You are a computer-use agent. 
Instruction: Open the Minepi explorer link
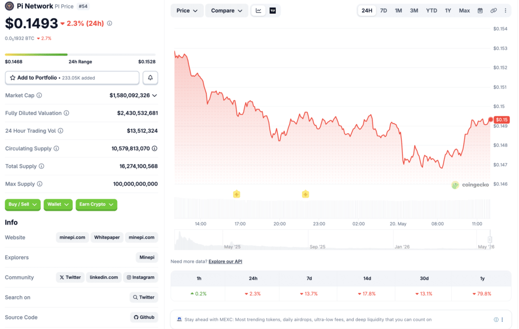[x=147, y=258]
